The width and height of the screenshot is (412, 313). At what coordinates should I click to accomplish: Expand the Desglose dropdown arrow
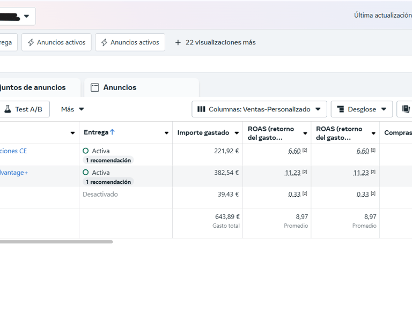point(384,109)
